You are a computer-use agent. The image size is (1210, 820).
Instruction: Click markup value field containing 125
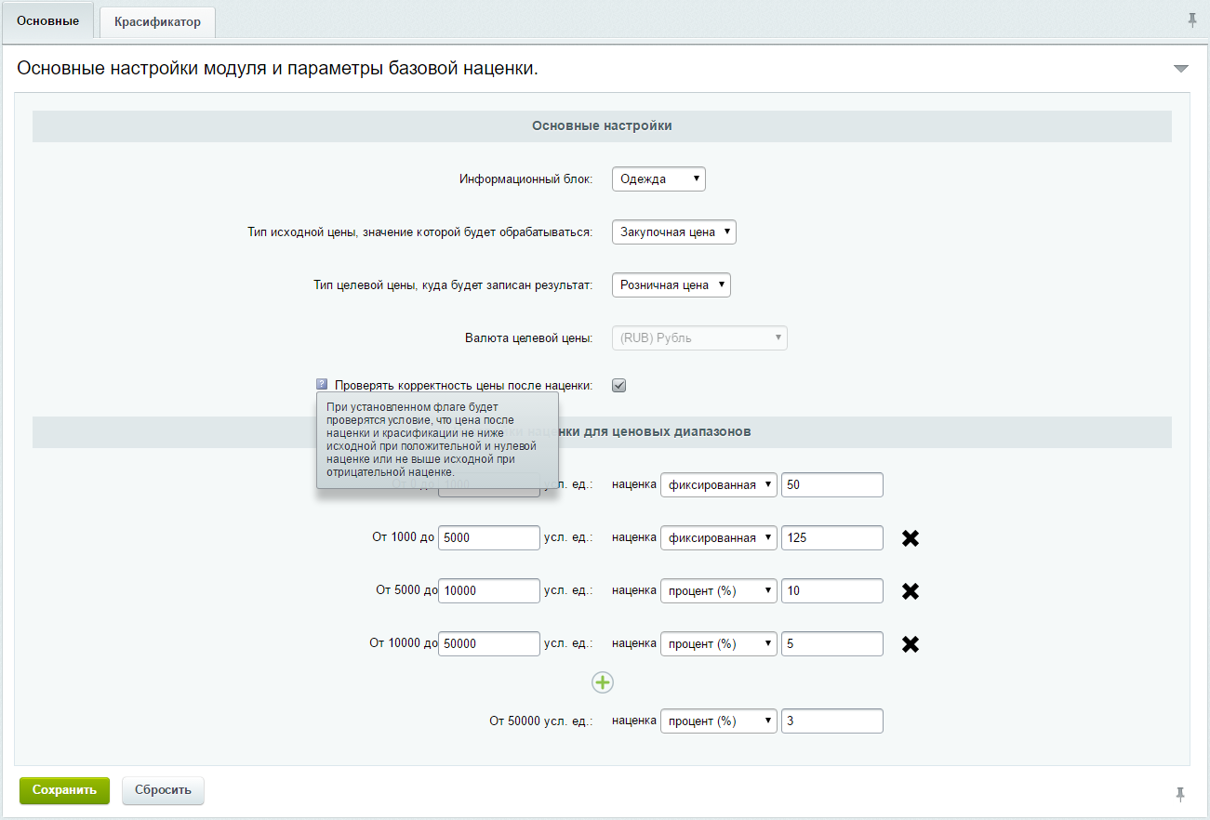[831, 538]
